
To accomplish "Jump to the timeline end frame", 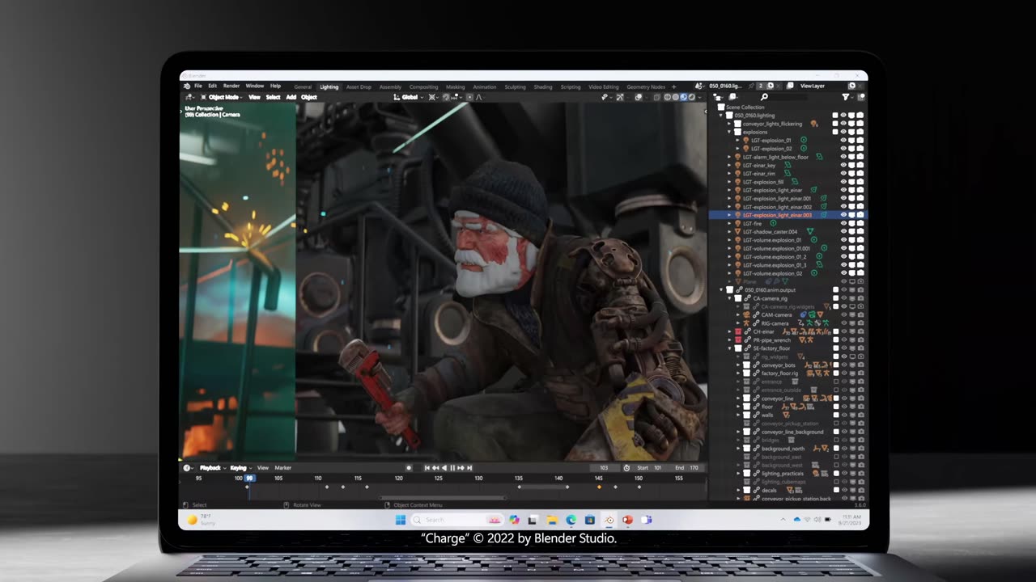I will pos(469,468).
